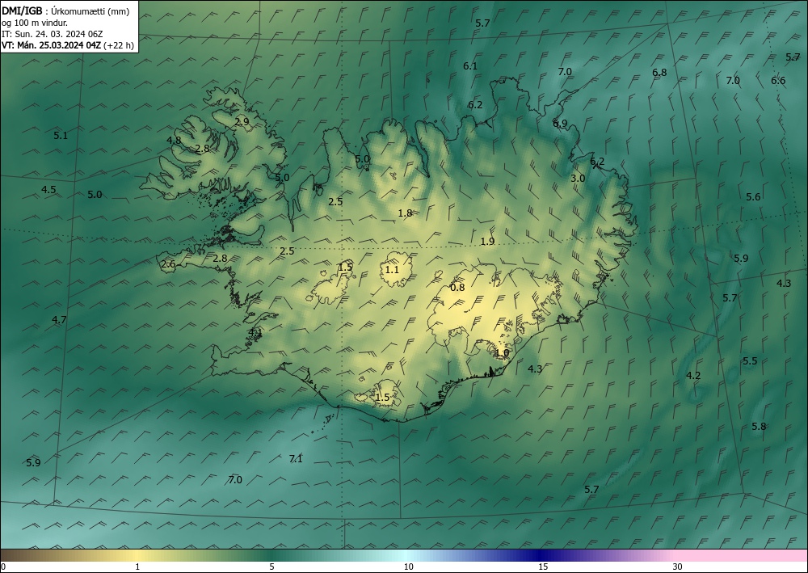The image size is (808, 573).
Task: Click the color scale tick label 10
Action: [x=408, y=567]
